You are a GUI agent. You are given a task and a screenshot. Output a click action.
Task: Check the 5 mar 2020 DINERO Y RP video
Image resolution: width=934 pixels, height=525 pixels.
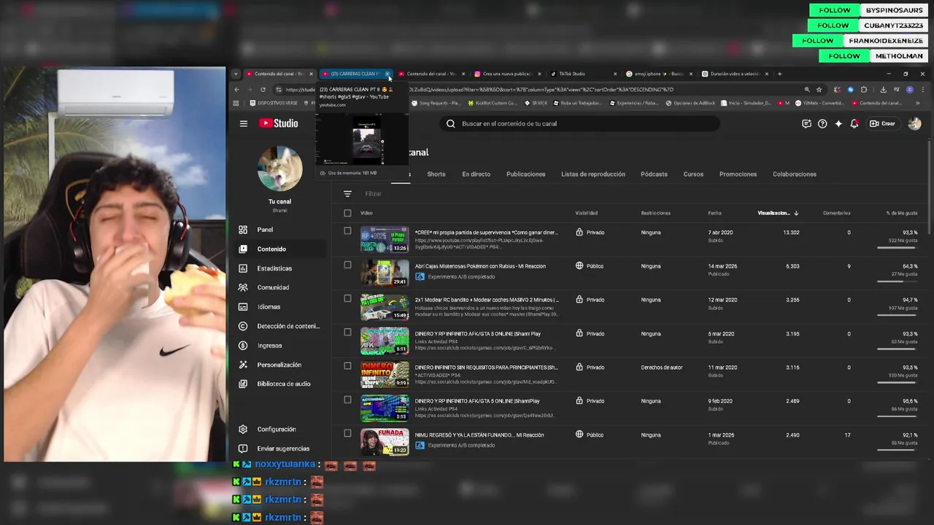(x=347, y=332)
